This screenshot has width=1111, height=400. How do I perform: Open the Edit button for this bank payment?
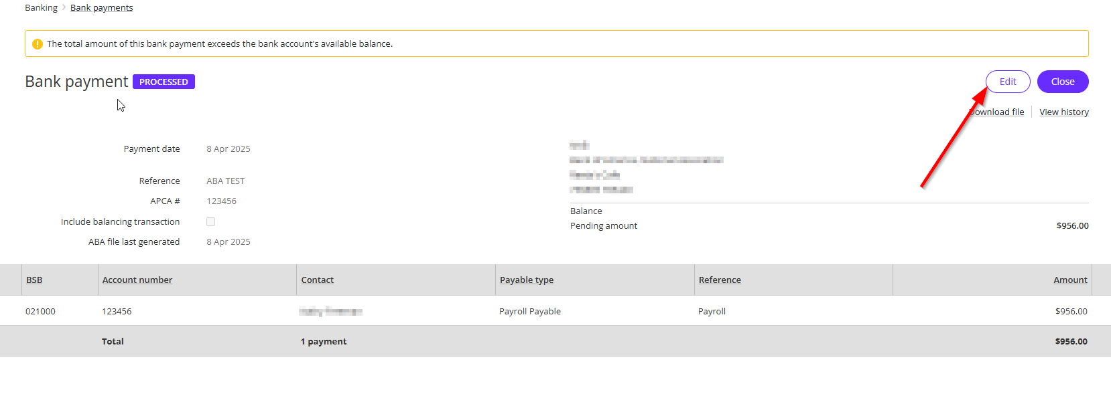click(1007, 82)
